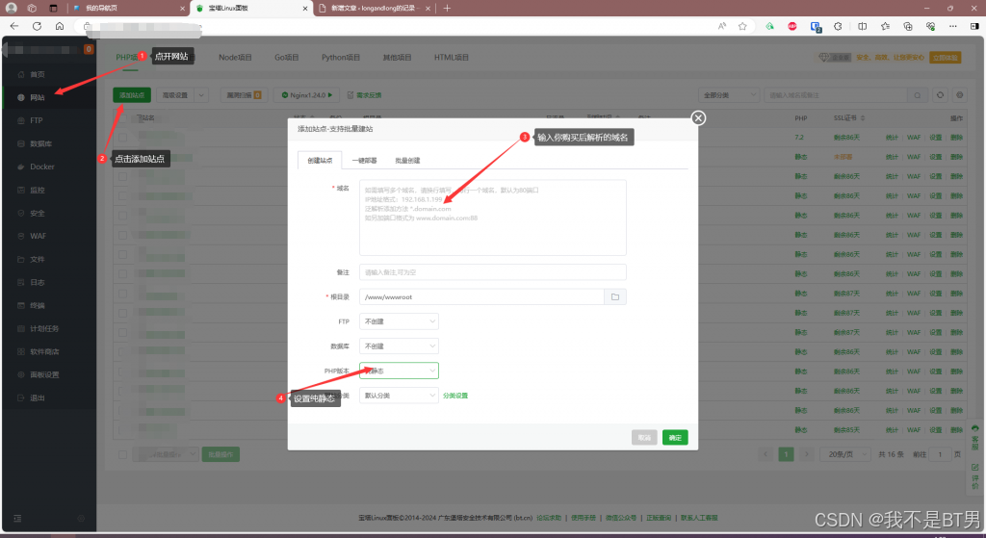Click the green 添加站点 button

132,95
